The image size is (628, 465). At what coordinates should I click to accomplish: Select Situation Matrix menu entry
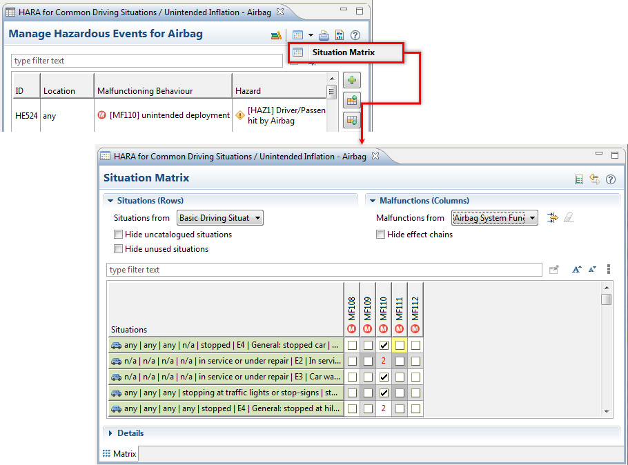343,52
